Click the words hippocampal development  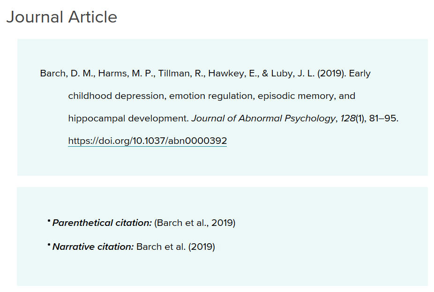127,119
